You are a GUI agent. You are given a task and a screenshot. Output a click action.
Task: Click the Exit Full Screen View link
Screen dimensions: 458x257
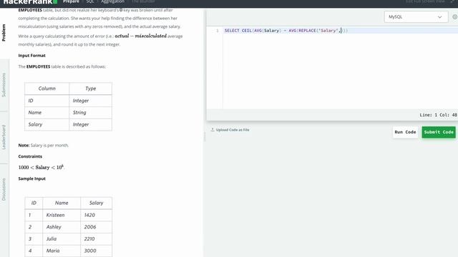pyautogui.click(x=426, y=1)
